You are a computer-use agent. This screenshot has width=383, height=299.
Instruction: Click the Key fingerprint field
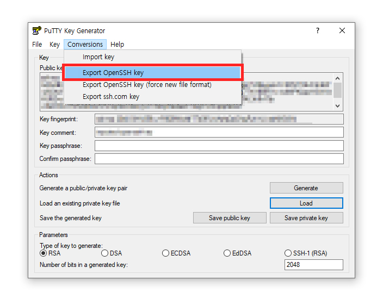(x=219, y=119)
